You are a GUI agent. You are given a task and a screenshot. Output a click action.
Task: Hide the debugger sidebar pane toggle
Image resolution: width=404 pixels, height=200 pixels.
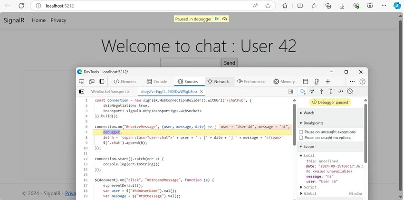(290, 91)
